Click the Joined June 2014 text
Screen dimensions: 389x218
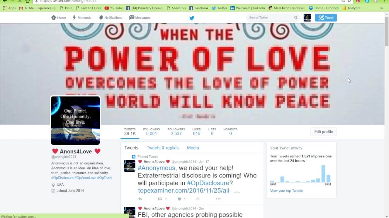pyautogui.click(x=70, y=191)
